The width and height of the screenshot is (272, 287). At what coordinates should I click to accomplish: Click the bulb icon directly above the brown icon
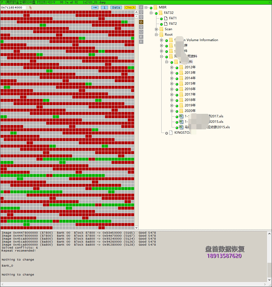click(x=141, y=17)
